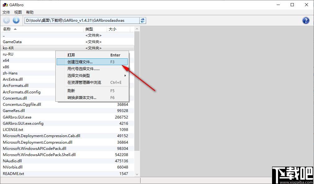Open the 视图 menu
Viewport: 314px width, 184px height.
pos(18,12)
